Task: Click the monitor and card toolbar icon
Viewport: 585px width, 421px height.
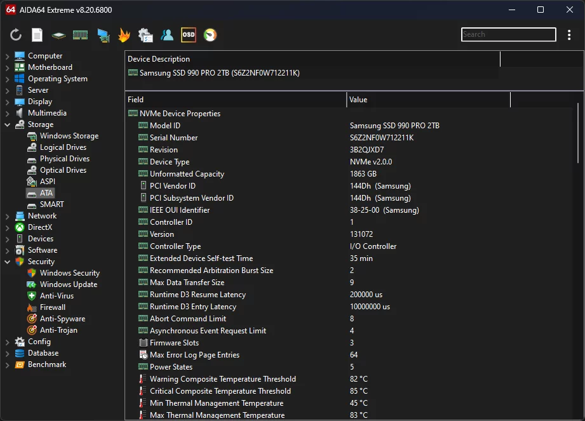Action: click(102, 36)
